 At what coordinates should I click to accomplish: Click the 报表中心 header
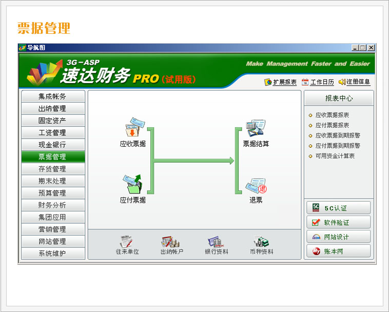[x=339, y=98]
